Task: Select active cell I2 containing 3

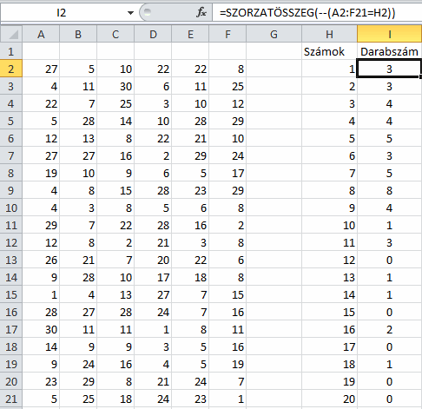Action: (x=389, y=69)
